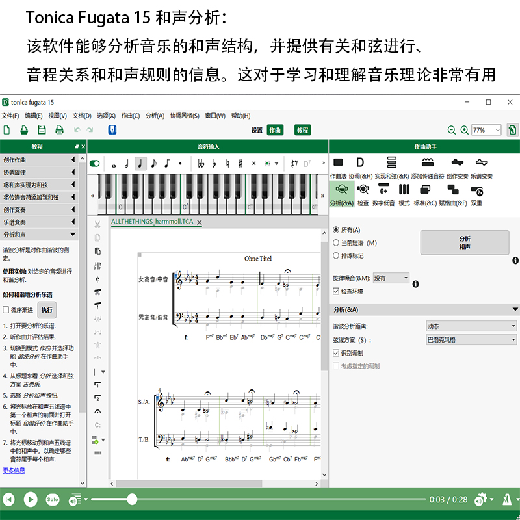Click the green 作曲 mode button

275,130
